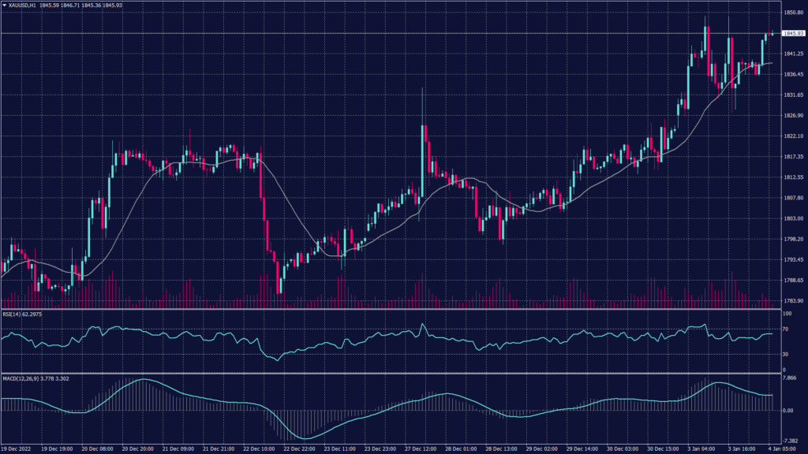This screenshot has width=808, height=454.
Task: Click the triangle arrow beside XAUUSD,H1
Action: click(x=4, y=5)
